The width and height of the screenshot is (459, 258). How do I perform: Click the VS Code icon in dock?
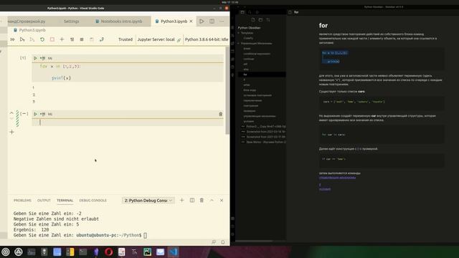[x=174, y=252]
